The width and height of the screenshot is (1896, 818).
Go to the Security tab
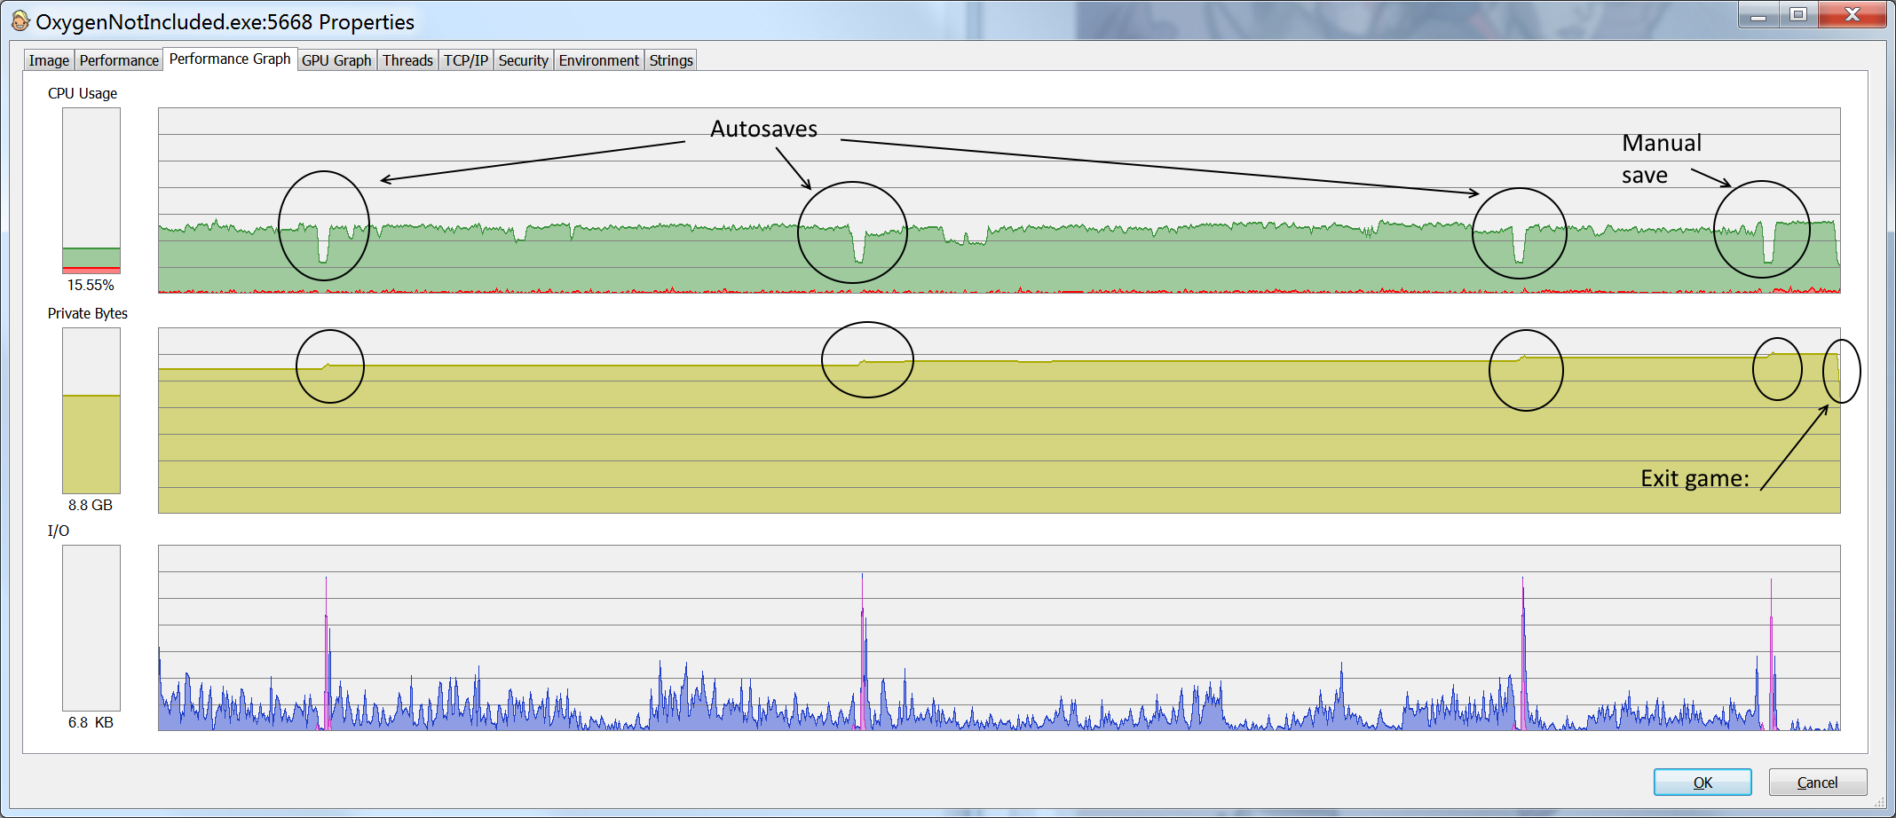(x=523, y=60)
